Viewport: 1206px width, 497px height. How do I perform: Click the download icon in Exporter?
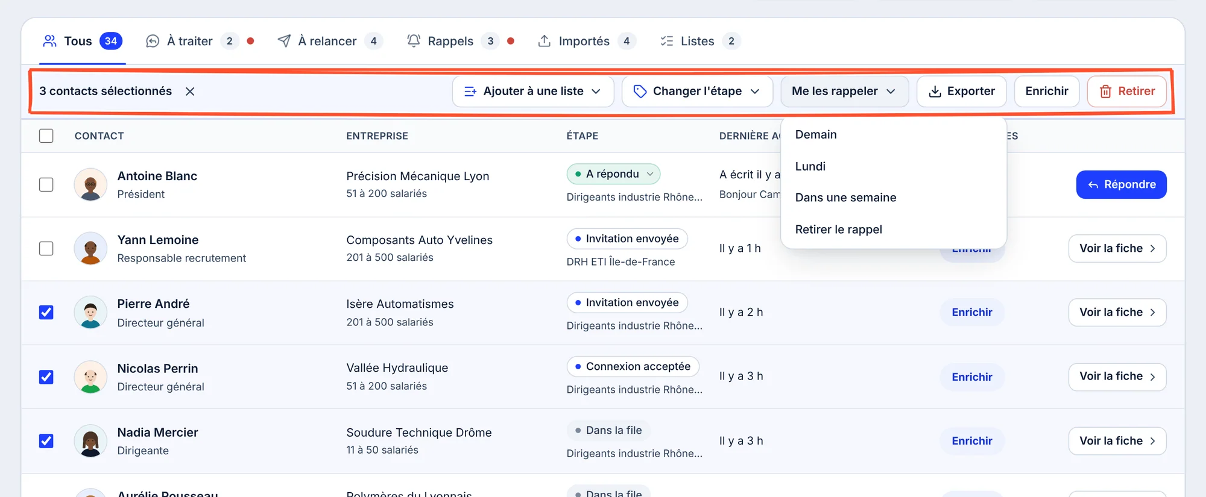click(x=935, y=92)
